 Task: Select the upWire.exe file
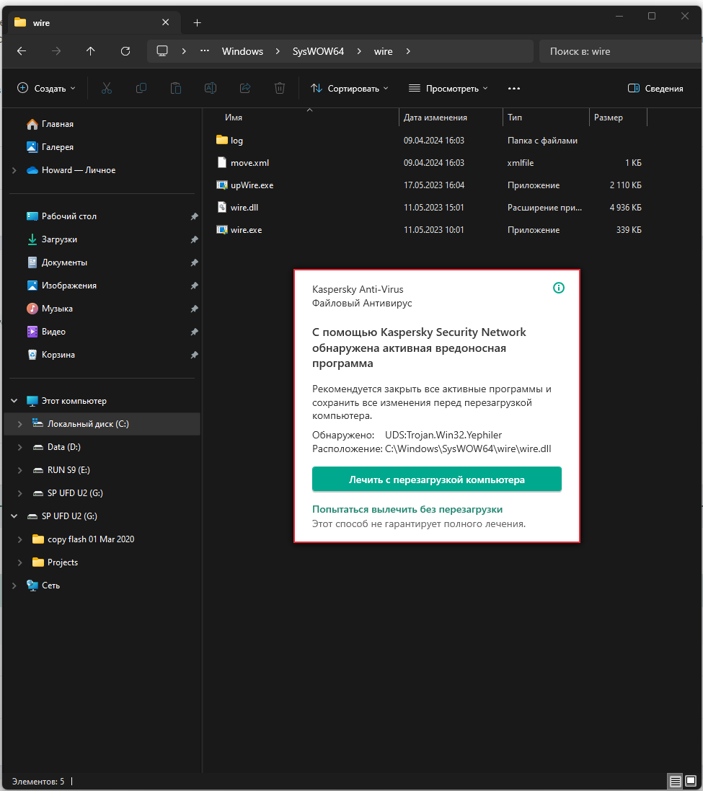click(x=252, y=185)
